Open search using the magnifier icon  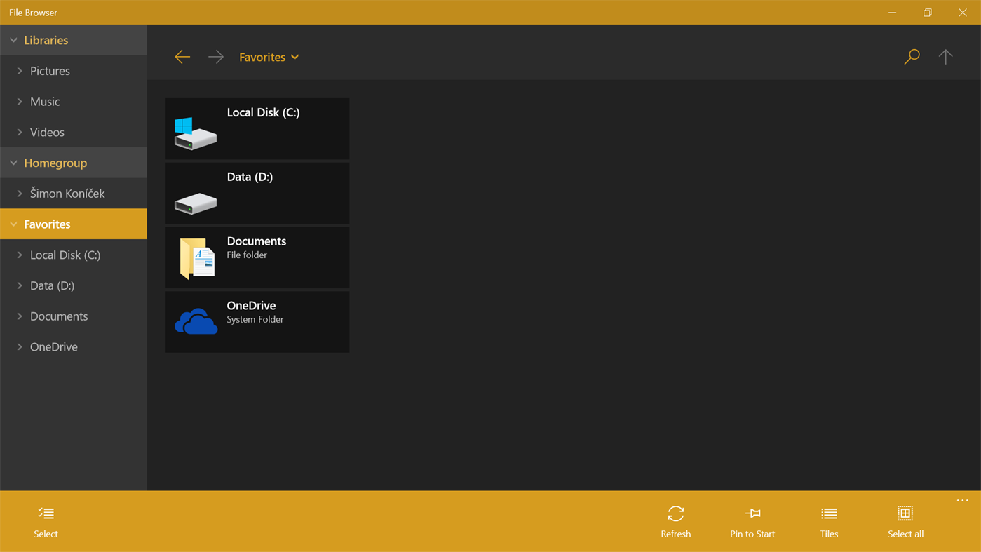coord(911,56)
